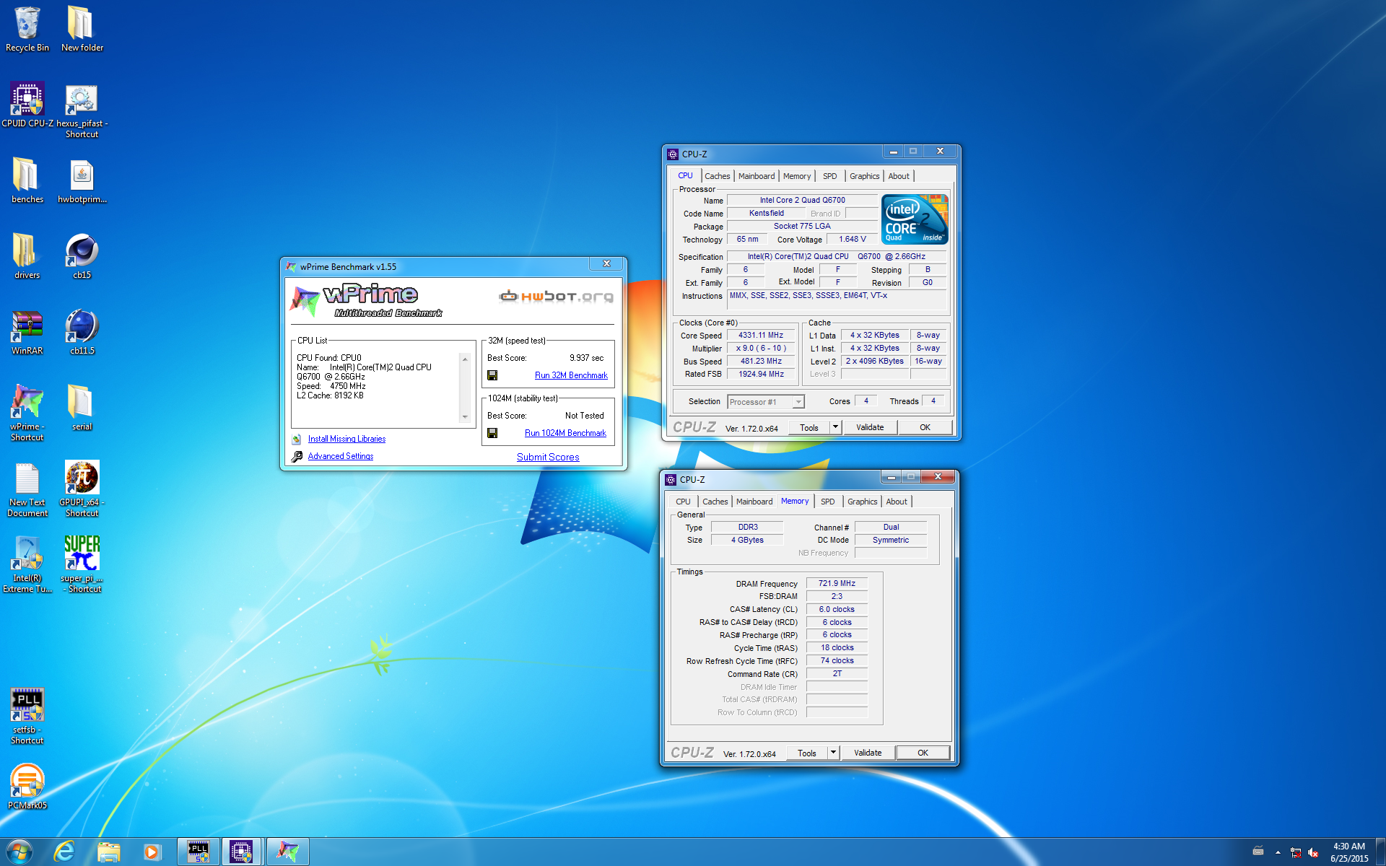The height and width of the screenshot is (866, 1386).
Task: Switch to the wPrime taskbar button
Action: click(x=288, y=852)
